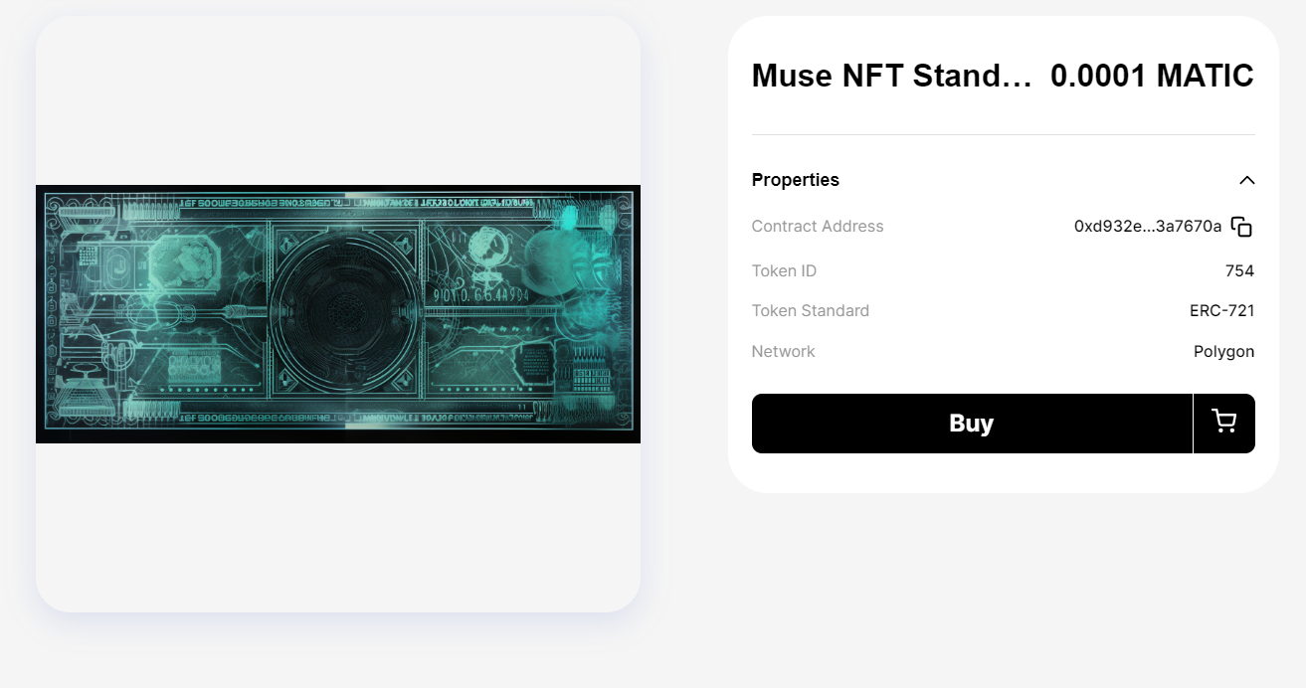1306x688 pixels.
Task: Select the Polygon network value
Action: [1223, 351]
